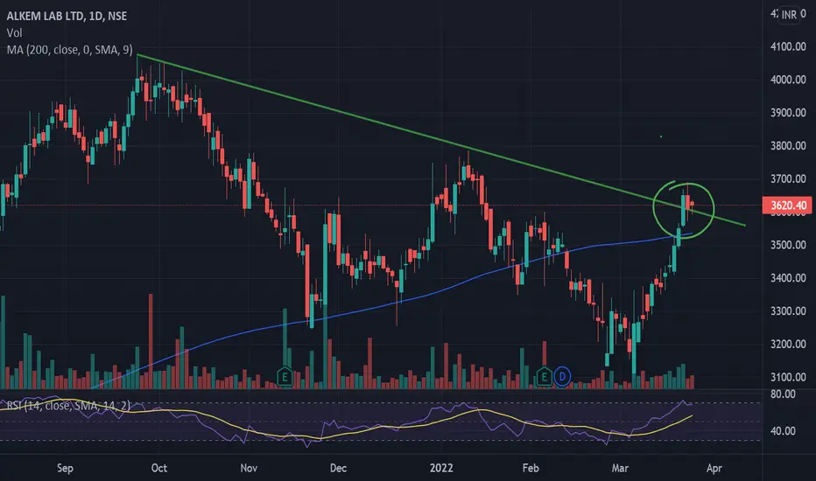The width and height of the screenshot is (816, 481).
Task: Click the Nov label on time axis
Action: pos(249,468)
